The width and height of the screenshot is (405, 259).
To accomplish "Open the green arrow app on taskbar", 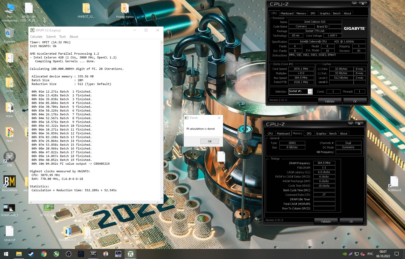I will (x=56, y=254).
